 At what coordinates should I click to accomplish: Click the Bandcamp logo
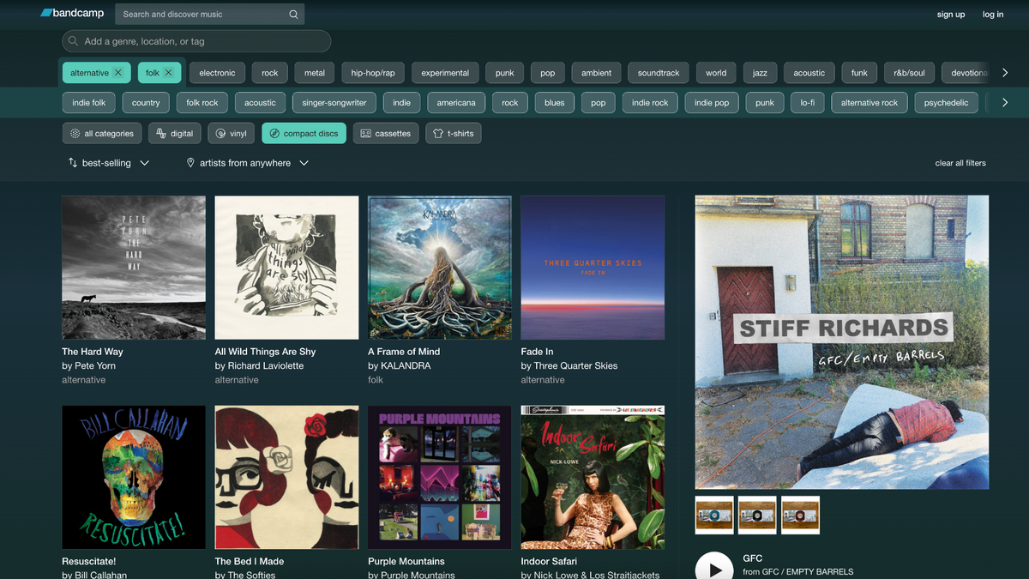coord(70,13)
